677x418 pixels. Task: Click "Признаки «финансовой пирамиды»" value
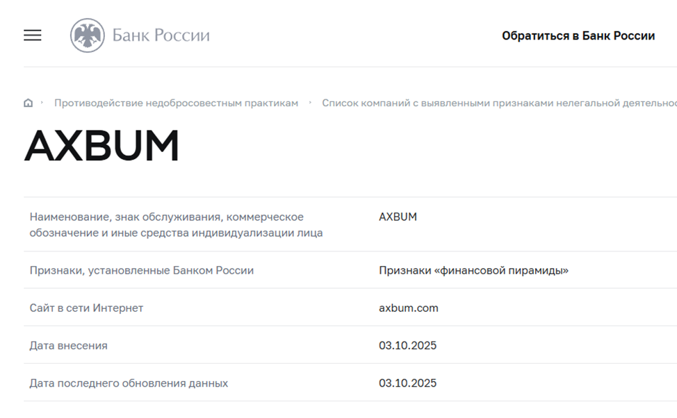point(473,270)
